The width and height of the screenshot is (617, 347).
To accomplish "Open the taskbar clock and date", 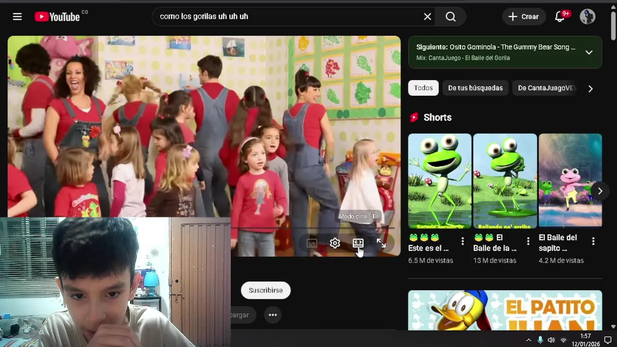I will tap(586, 340).
